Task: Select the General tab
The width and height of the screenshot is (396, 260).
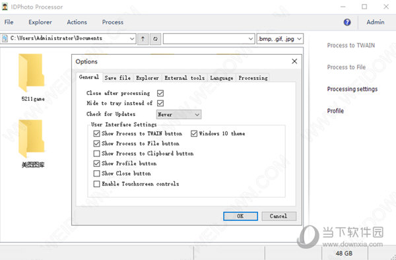Action: (89, 77)
